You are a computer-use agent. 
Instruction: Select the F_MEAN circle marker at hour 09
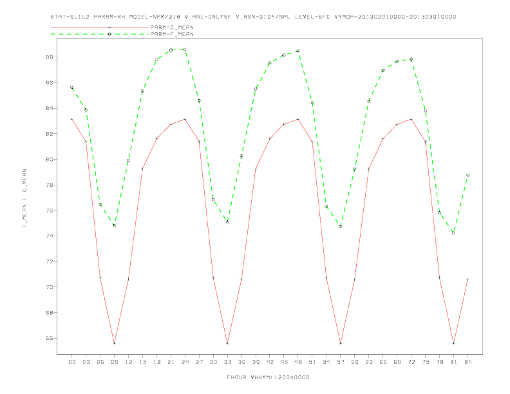point(114,225)
